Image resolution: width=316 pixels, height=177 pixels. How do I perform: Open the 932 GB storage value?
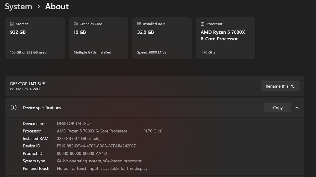[x=18, y=32]
